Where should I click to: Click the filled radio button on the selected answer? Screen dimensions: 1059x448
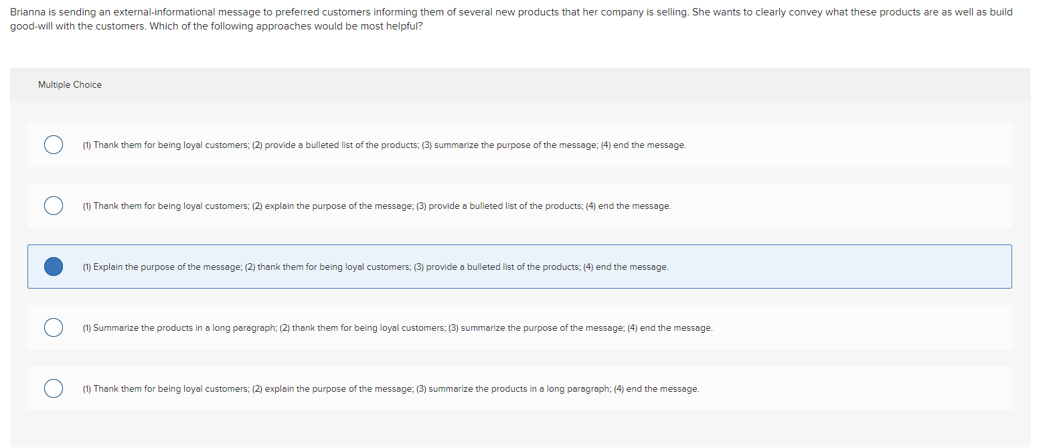click(x=54, y=267)
